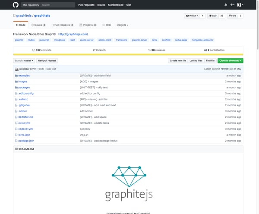Open the plus create-new dropdown
Screen dimensions: 259x214
232,5
